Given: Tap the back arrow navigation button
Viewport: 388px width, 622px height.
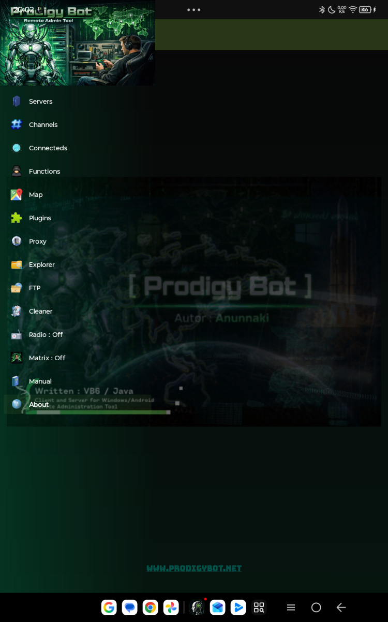Looking at the screenshot, I should [x=341, y=607].
